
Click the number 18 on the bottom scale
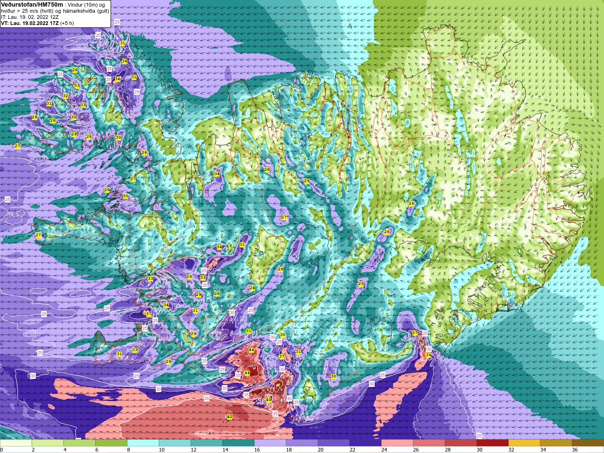pyautogui.click(x=289, y=450)
